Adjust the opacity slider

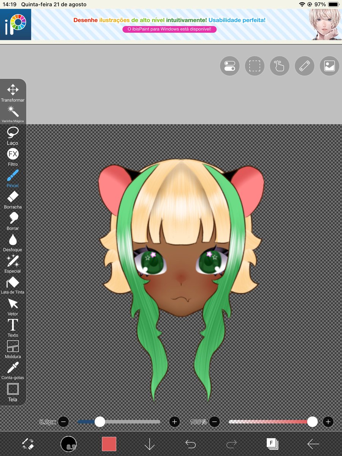click(x=273, y=421)
